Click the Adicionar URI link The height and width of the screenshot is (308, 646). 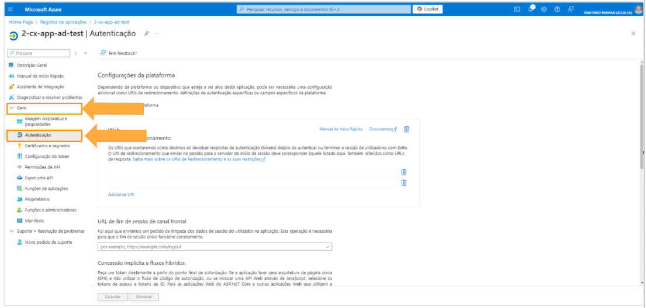pyautogui.click(x=121, y=195)
